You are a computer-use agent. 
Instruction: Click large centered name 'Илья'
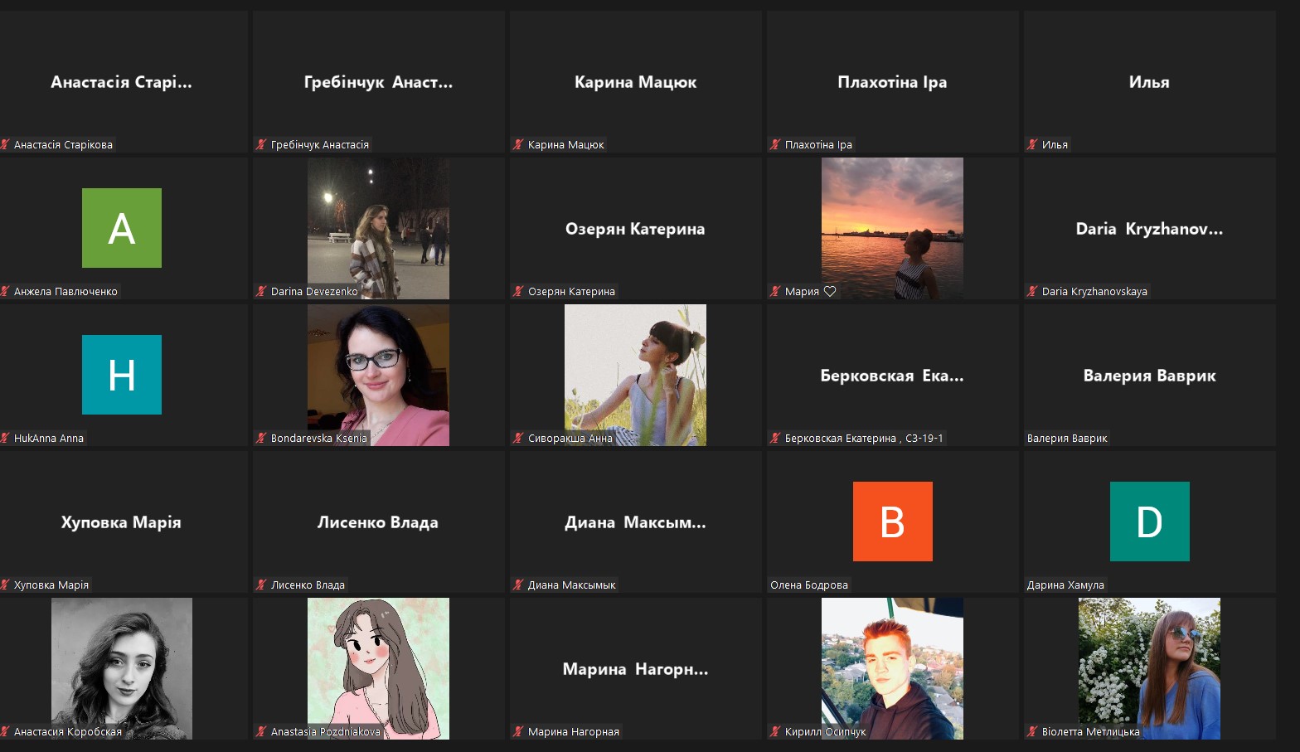click(1149, 82)
